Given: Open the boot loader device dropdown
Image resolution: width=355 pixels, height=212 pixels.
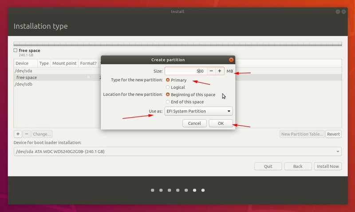Looking at the screenshot, I should coord(177,152).
